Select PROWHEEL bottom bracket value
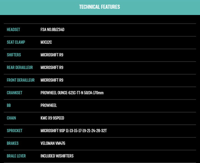This screenshot has width=200, height=163. (x=49, y=105)
